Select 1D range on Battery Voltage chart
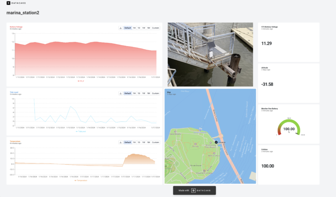Viewport: 336px width, 197px height. pyautogui.click(x=139, y=28)
